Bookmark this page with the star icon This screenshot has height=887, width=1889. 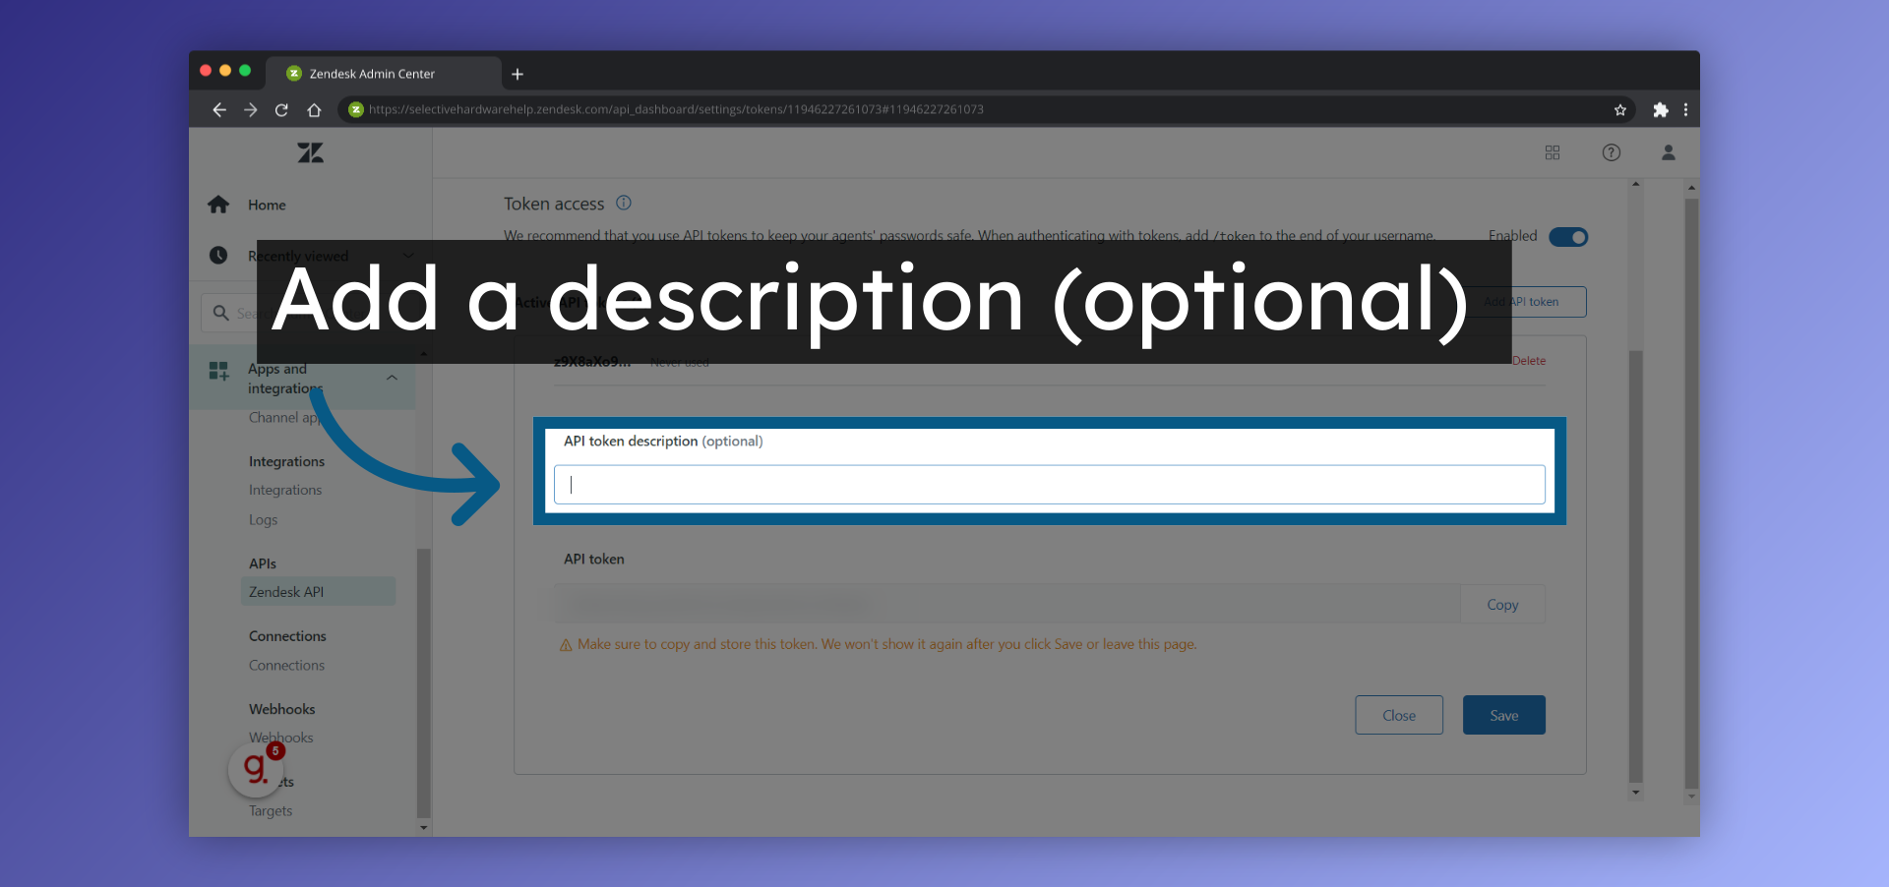[x=1620, y=110]
